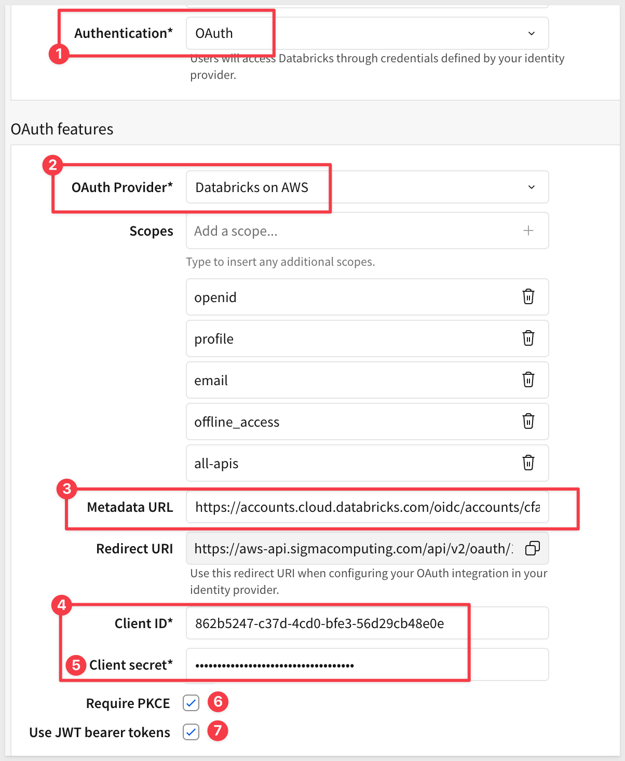Click the Client ID input field
Viewport: 625px width, 761px height.
(366, 623)
